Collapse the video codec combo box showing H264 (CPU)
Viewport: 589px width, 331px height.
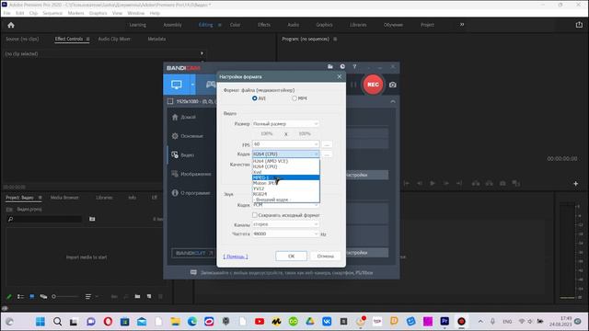285,154
